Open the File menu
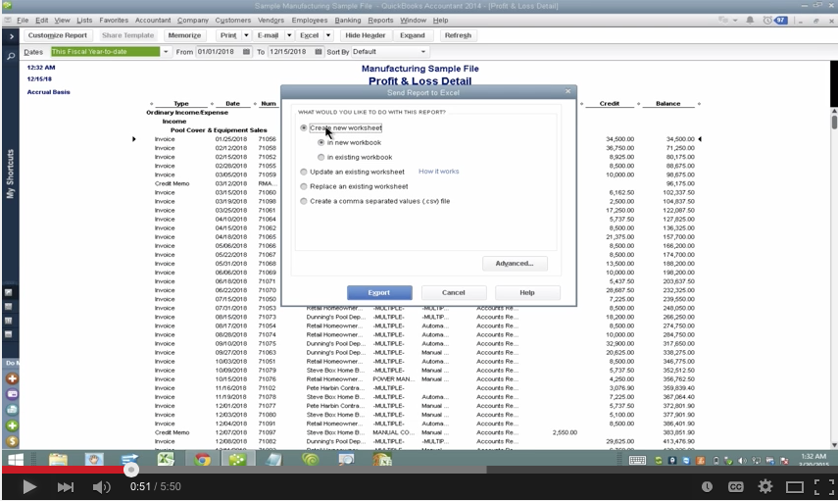Image resolution: width=838 pixels, height=501 pixels. coord(23,21)
